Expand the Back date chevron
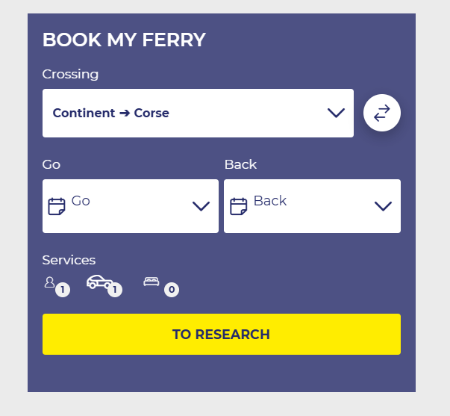Image resolution: width=450 pixels, height=416 pixels. pyautogui.click(x=383, y=206)
